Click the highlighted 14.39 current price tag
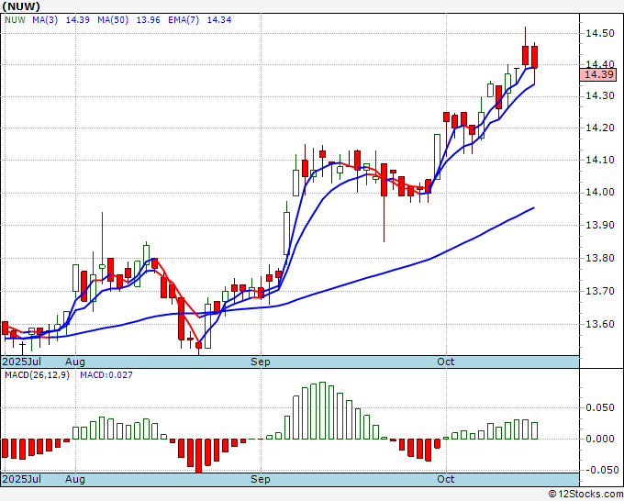This screenshot has height=501, width=624. 598,74
